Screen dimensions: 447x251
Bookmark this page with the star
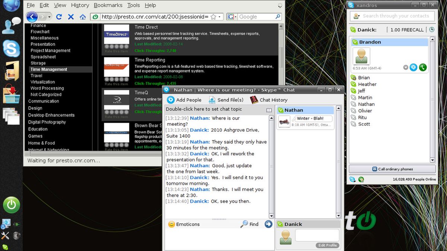pyautogui.click(x=213, y=17)
